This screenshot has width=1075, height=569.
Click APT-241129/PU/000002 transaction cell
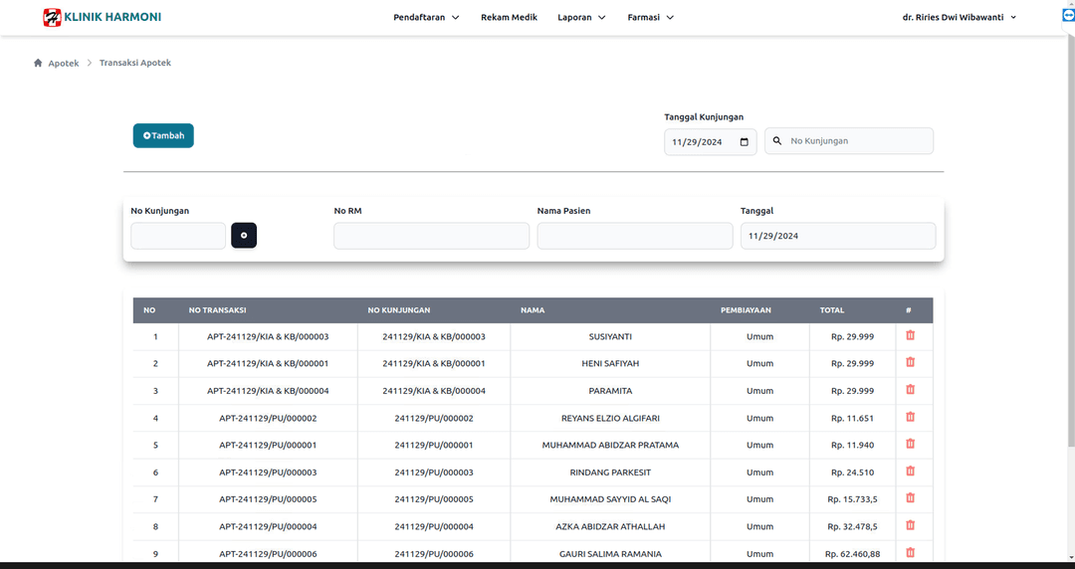[x=268, y=418]
